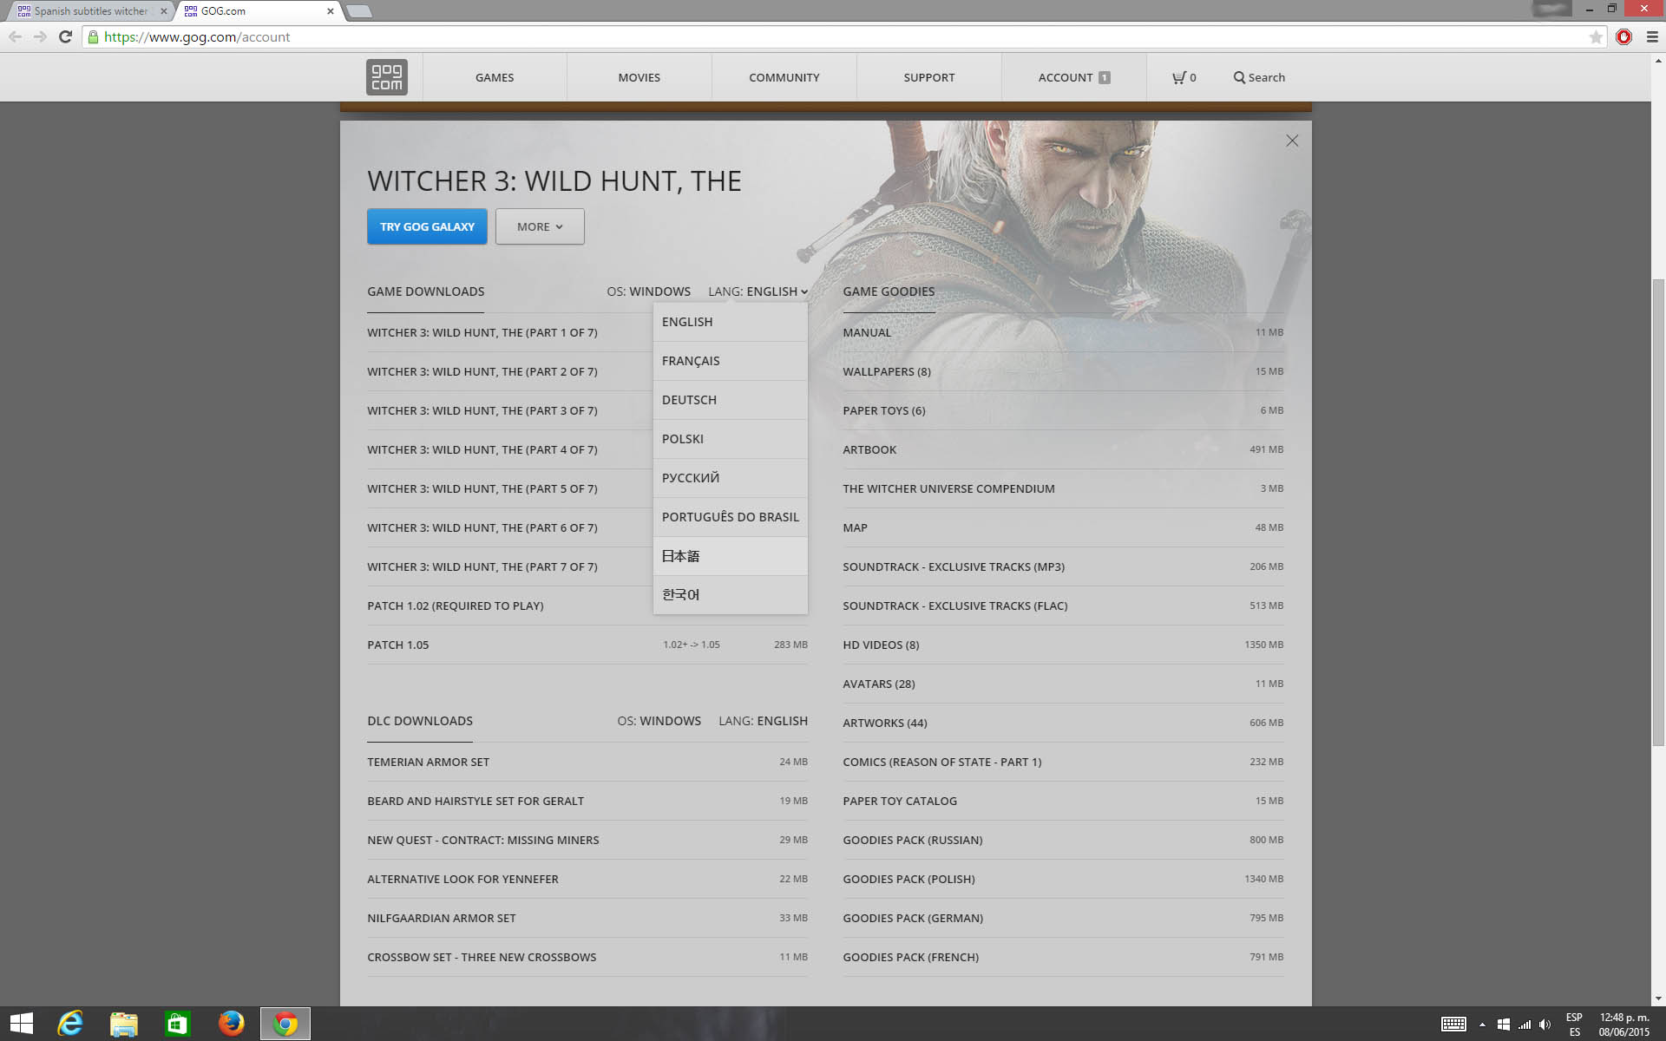Click the taskbar clock and date
Screen dimensions: 1666x1041
[1624, 1025]
